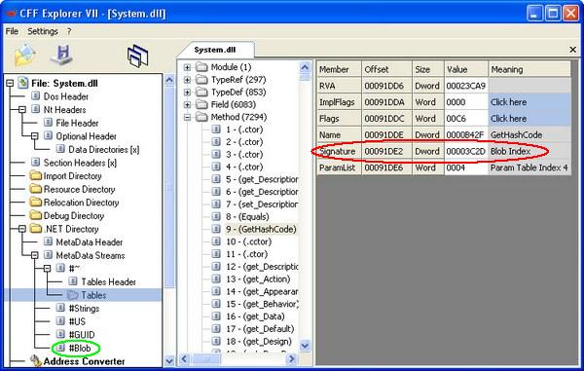Open the Settings menu
The height and width of the screenshot is (371, 584).
(x=43, y=31)
